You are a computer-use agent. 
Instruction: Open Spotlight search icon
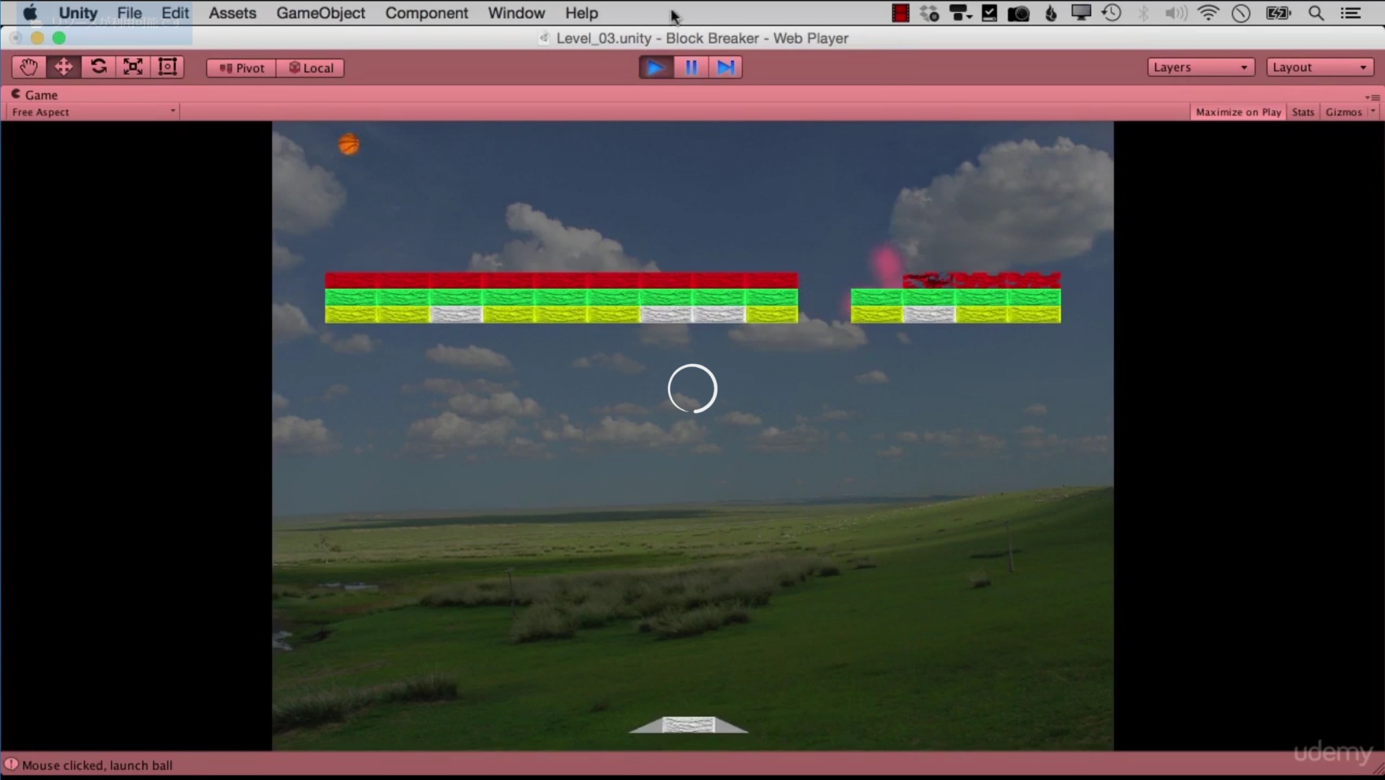1316,13
